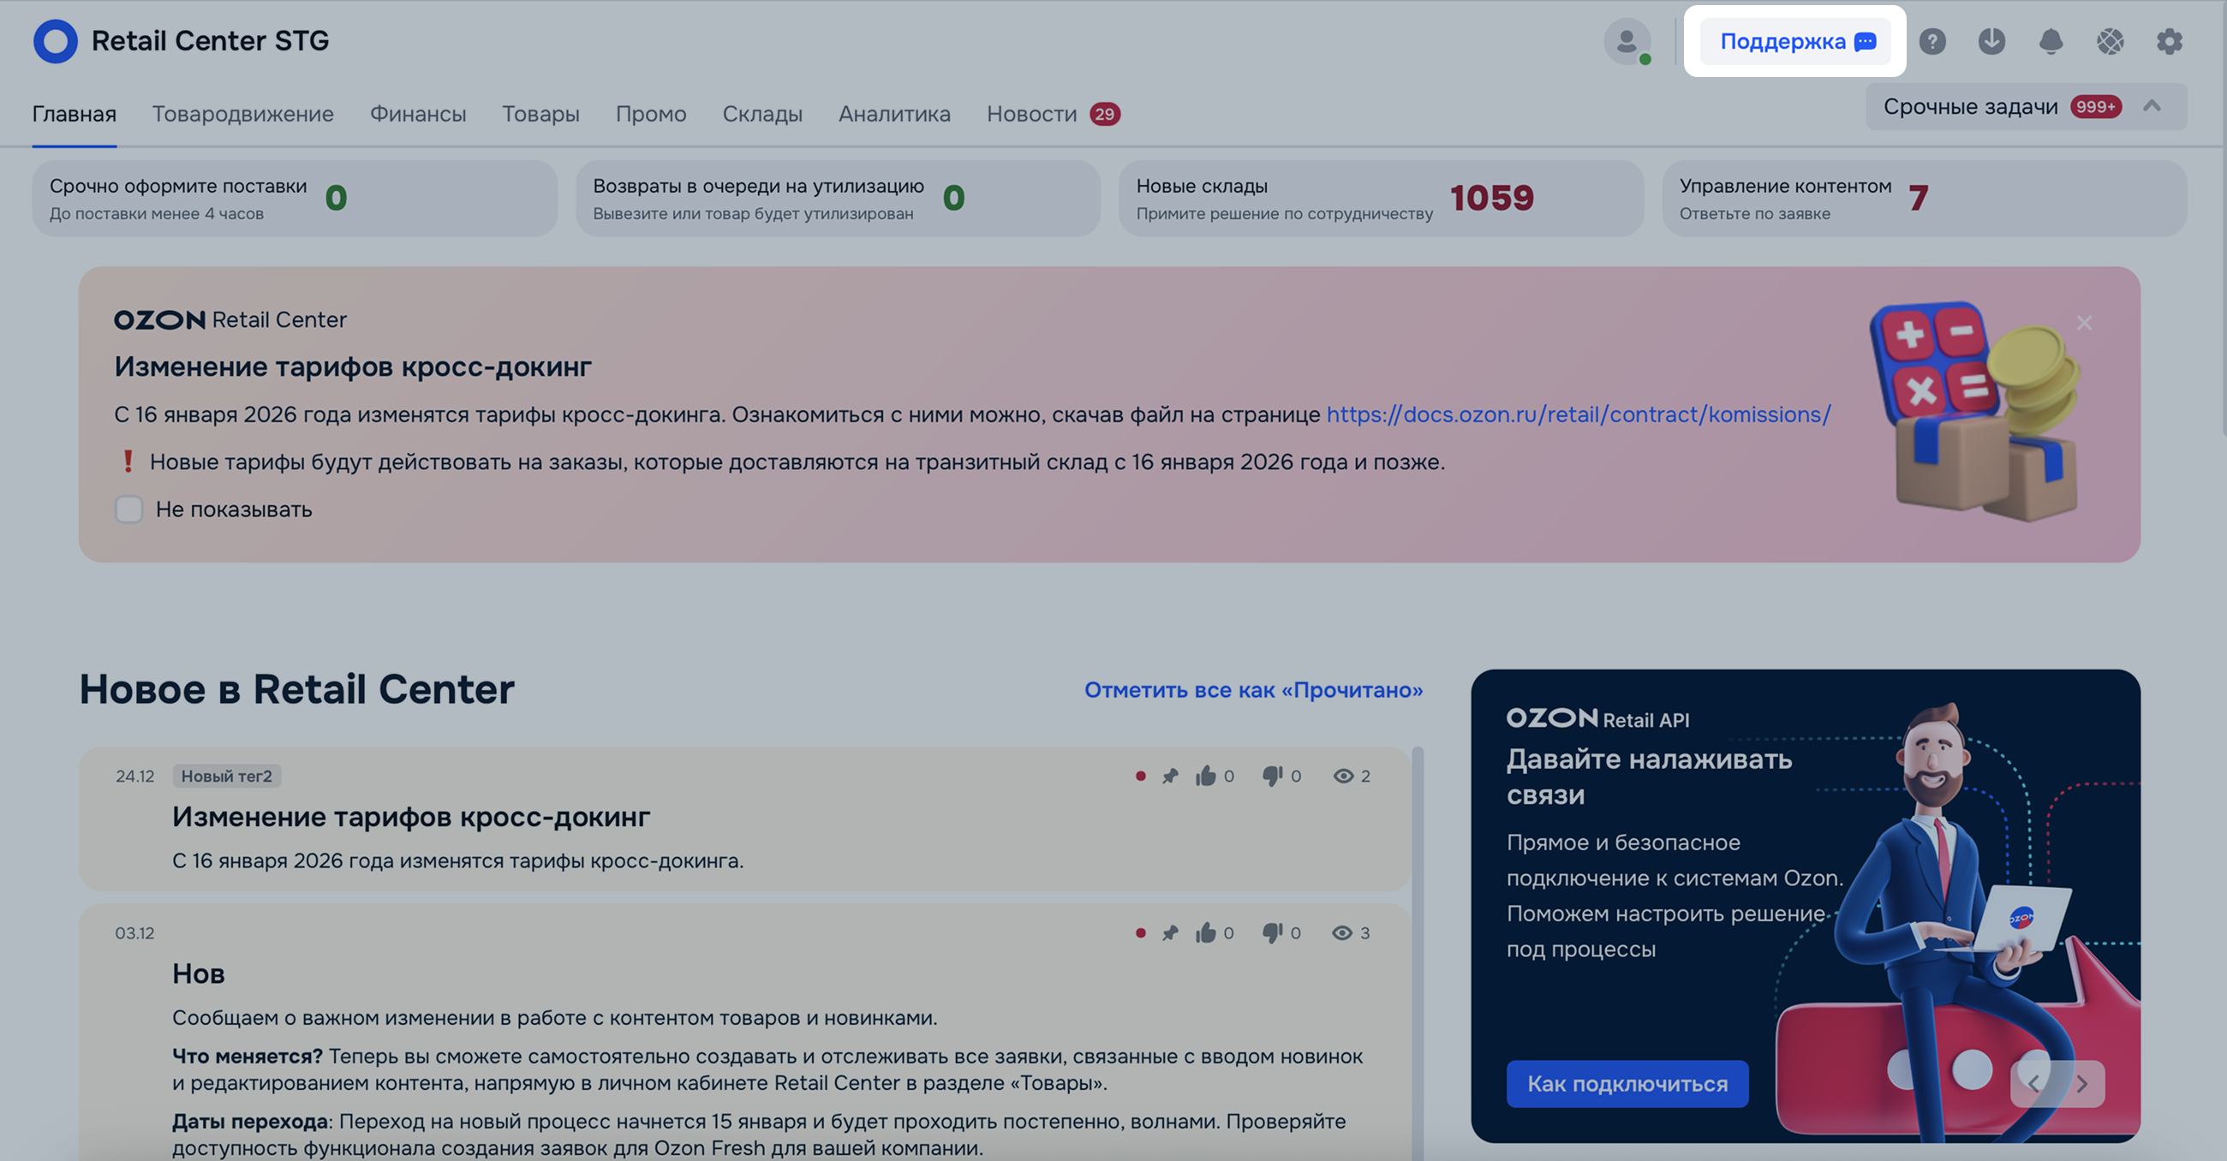Open the settings gear icon
Viewport: 2227px width, 1161px height.
click(x=2168, y=40)
